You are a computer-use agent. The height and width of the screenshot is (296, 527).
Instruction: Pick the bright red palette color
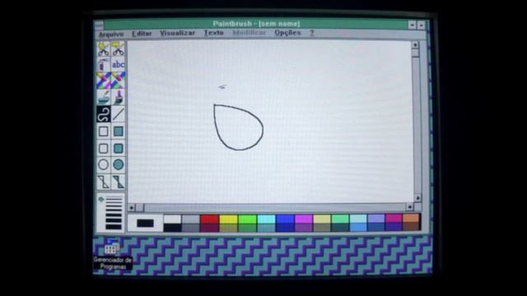(209, 220)
